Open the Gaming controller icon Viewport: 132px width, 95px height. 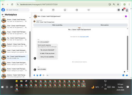tap(89, 10)
